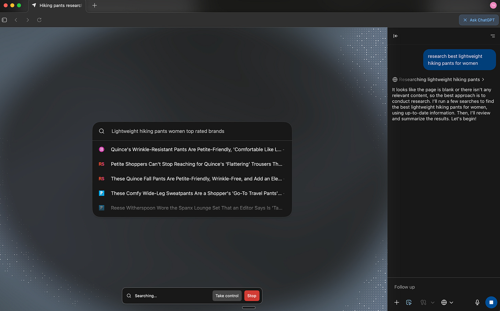500x311 pixels.
Task: Add attachment with plus icon in chat
Action: (397, 302)
